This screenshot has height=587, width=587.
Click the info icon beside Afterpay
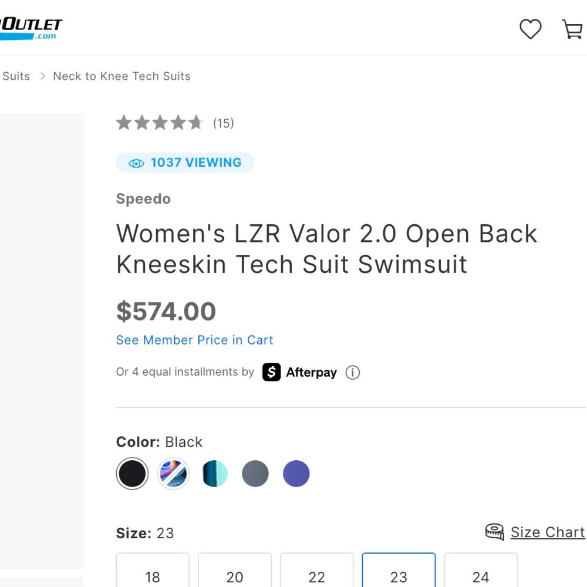click(352, 373)
